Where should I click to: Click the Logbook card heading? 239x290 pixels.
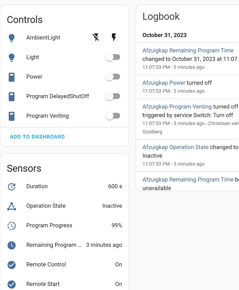[161, 17]
